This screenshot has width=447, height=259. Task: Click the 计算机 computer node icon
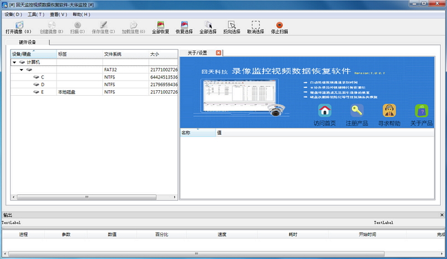pos(22,62)
